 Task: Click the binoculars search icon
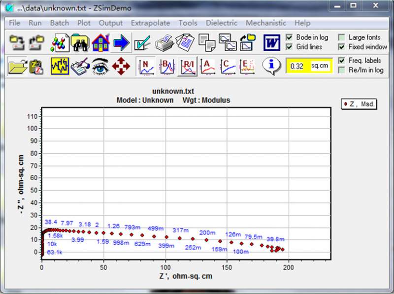pos(80,42)
